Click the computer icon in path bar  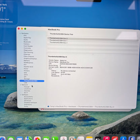click(x=48, y=106)
